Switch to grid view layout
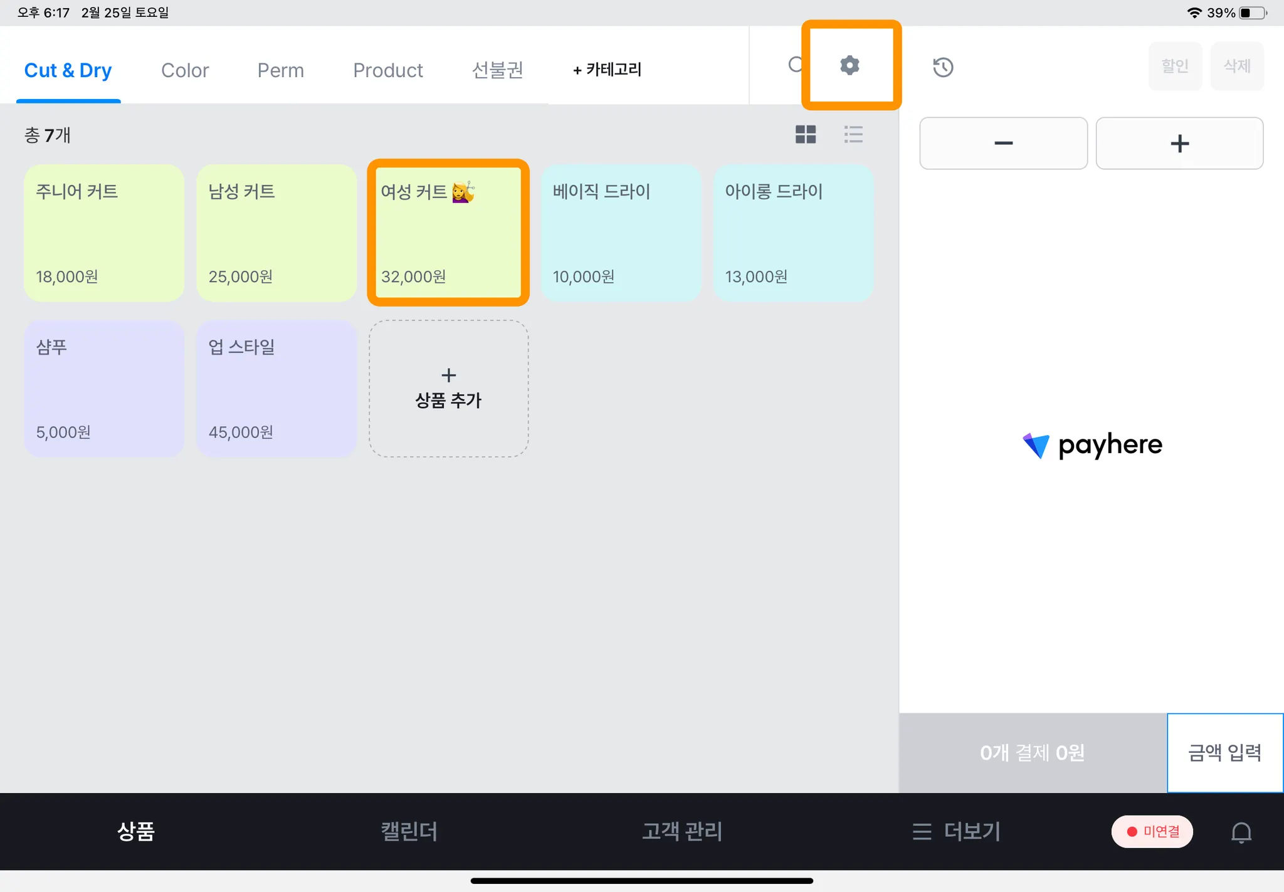This screenshot has height=892, width=1284. (805, 134)
